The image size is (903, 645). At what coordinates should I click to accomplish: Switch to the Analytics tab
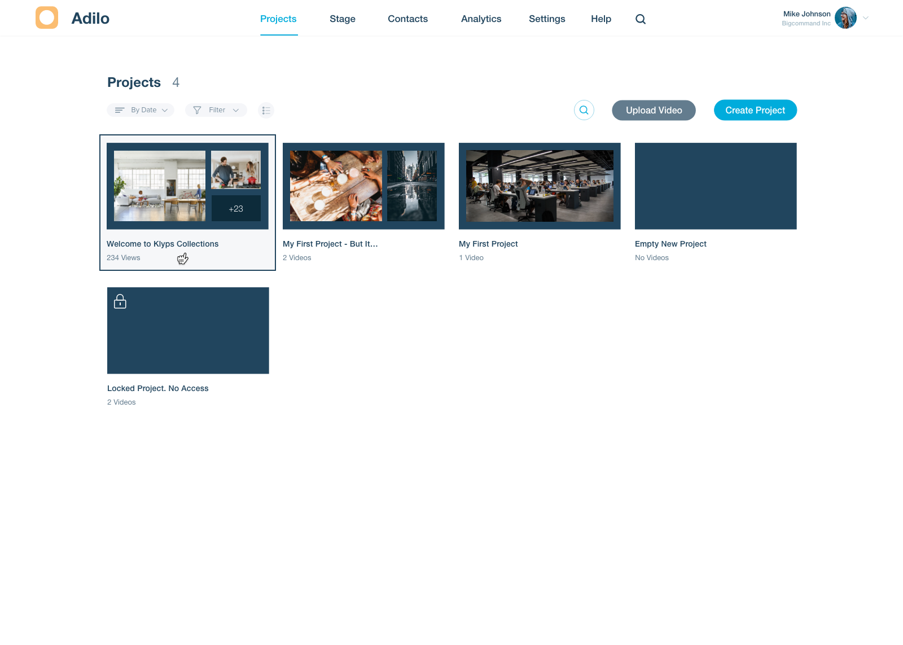click(x=481, y=19)
